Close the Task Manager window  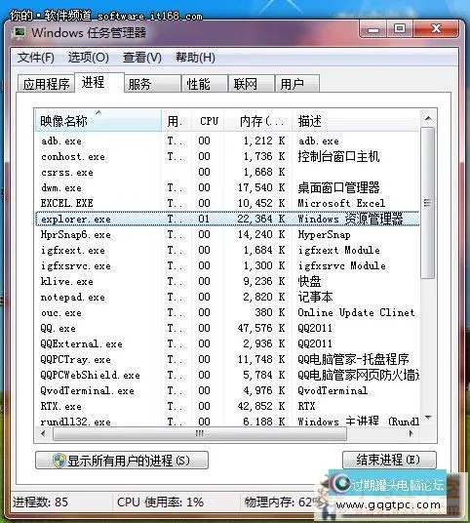tap(436, 29)
